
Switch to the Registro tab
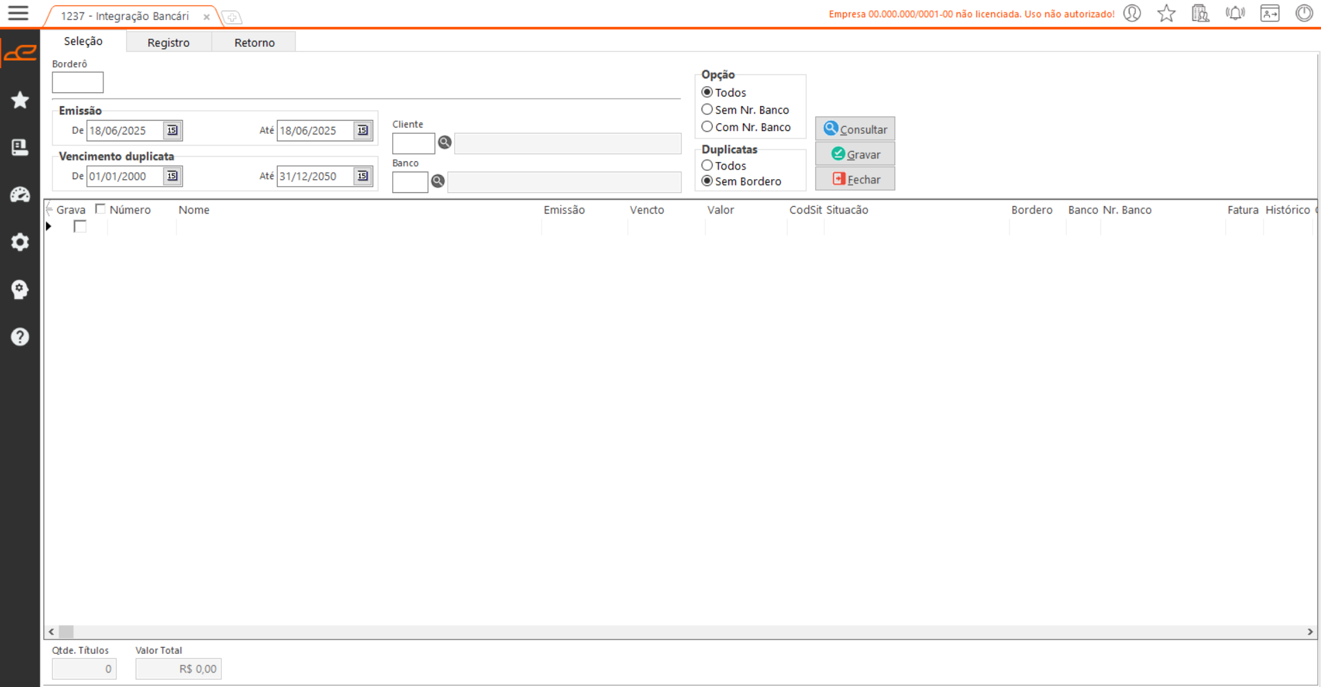pos(168,42)
